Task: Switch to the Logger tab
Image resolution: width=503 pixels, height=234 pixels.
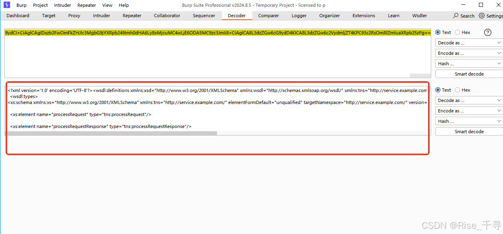Action: click(x=299, y=16)
